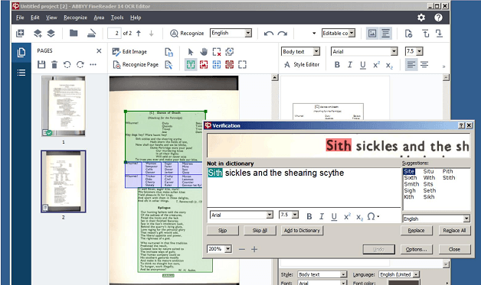481x285 pixels.
Task: Toggle the Image pane view icon
Action: [372, 33]
